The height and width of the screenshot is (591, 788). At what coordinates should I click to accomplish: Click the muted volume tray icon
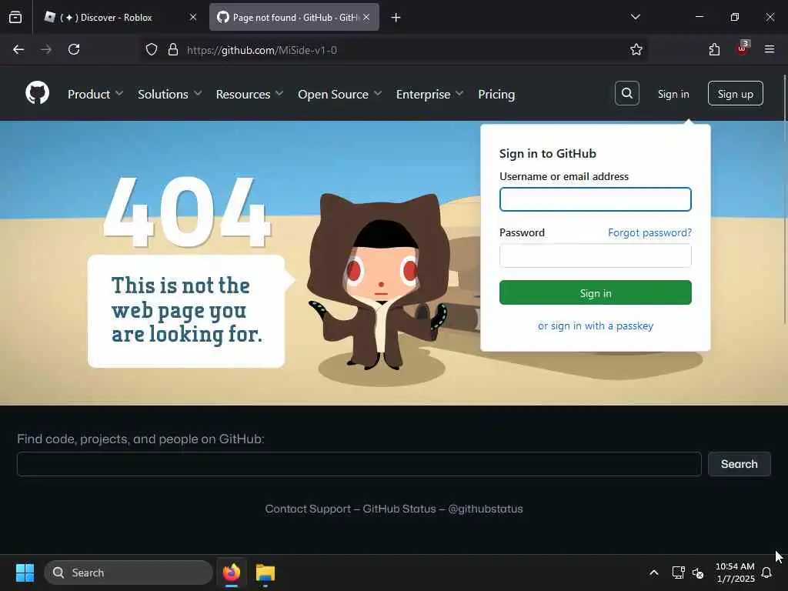(697, 573)
